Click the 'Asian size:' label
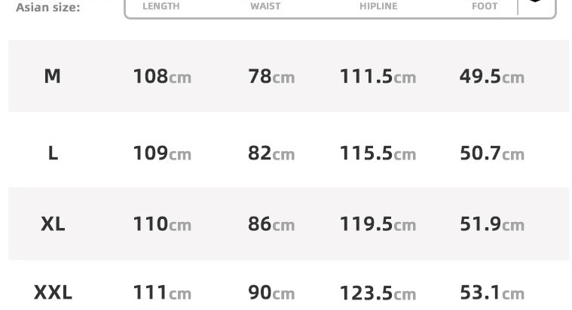572x310 pixels. pyautogui.click(x=47, y=8)
